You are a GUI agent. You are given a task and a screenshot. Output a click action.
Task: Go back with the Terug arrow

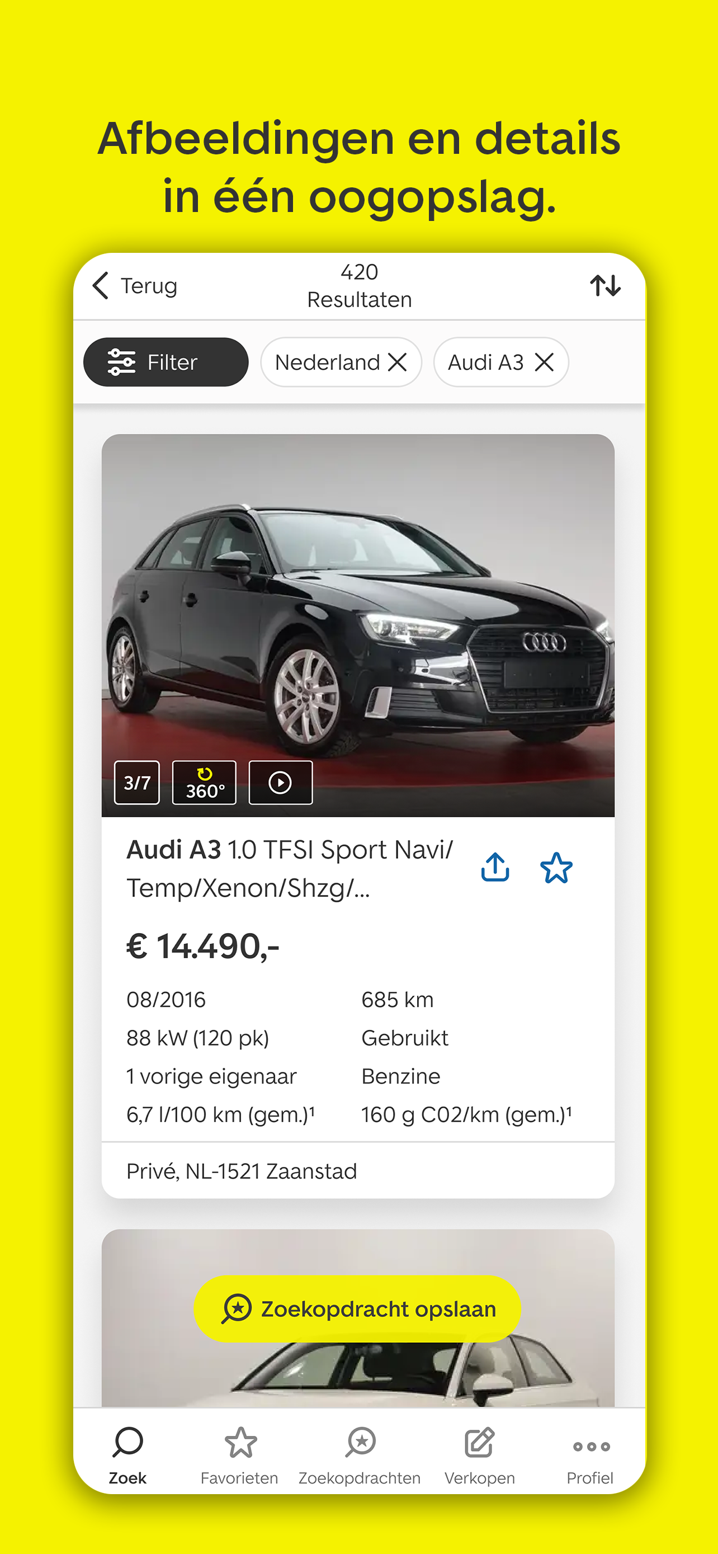coord(134,285)
